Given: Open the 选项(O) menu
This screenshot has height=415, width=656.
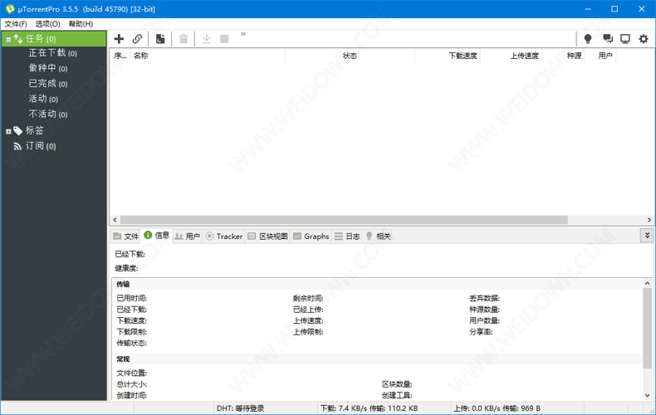Looking at the screenshot, I should pyautogui.click(x=47, y=24).
